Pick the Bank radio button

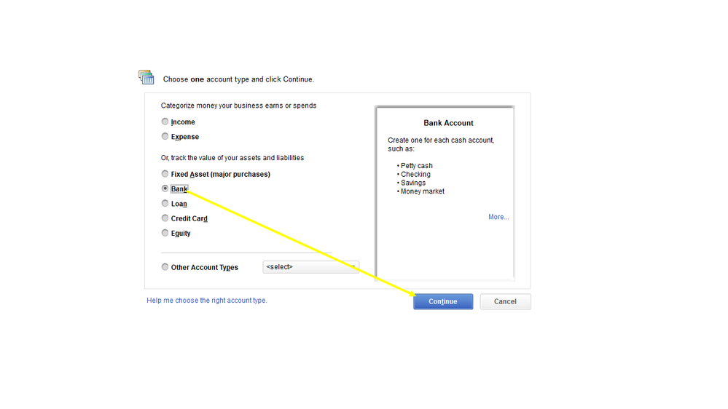(165, 188)
